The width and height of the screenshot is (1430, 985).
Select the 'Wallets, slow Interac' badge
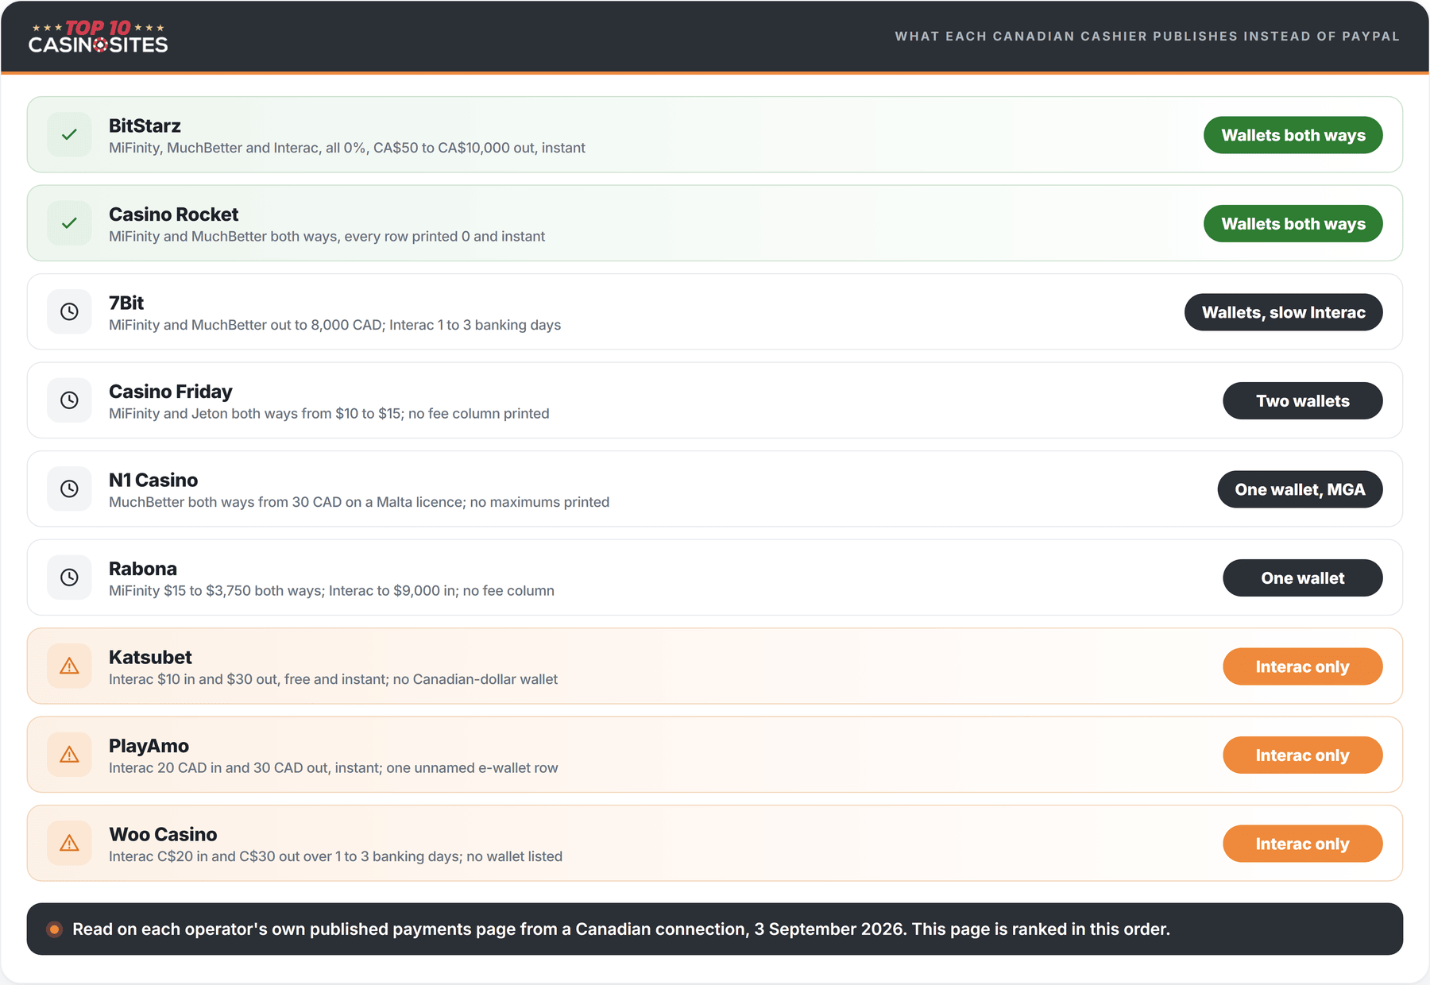[x=1284, y=312]
